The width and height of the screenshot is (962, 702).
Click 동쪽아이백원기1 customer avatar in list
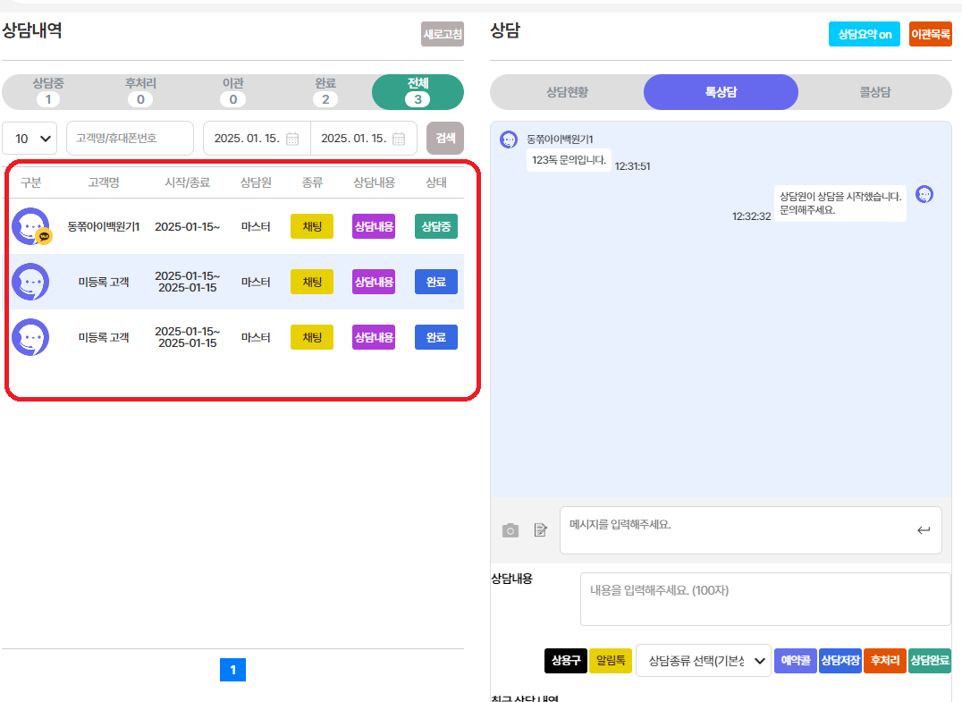(x=31, y=226)
